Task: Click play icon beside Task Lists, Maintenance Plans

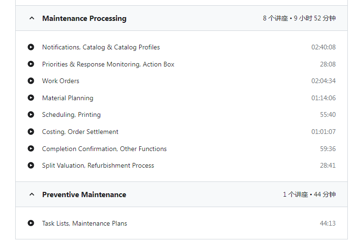Action: pos(31,223)
